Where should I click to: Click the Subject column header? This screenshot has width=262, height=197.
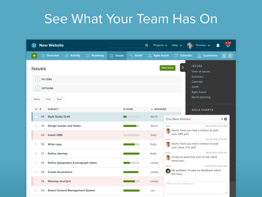[x=53, y=109]
